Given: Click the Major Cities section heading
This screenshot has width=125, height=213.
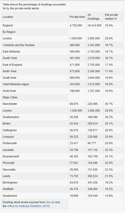Looking at the screenshot, I should (x=10, y=97).
